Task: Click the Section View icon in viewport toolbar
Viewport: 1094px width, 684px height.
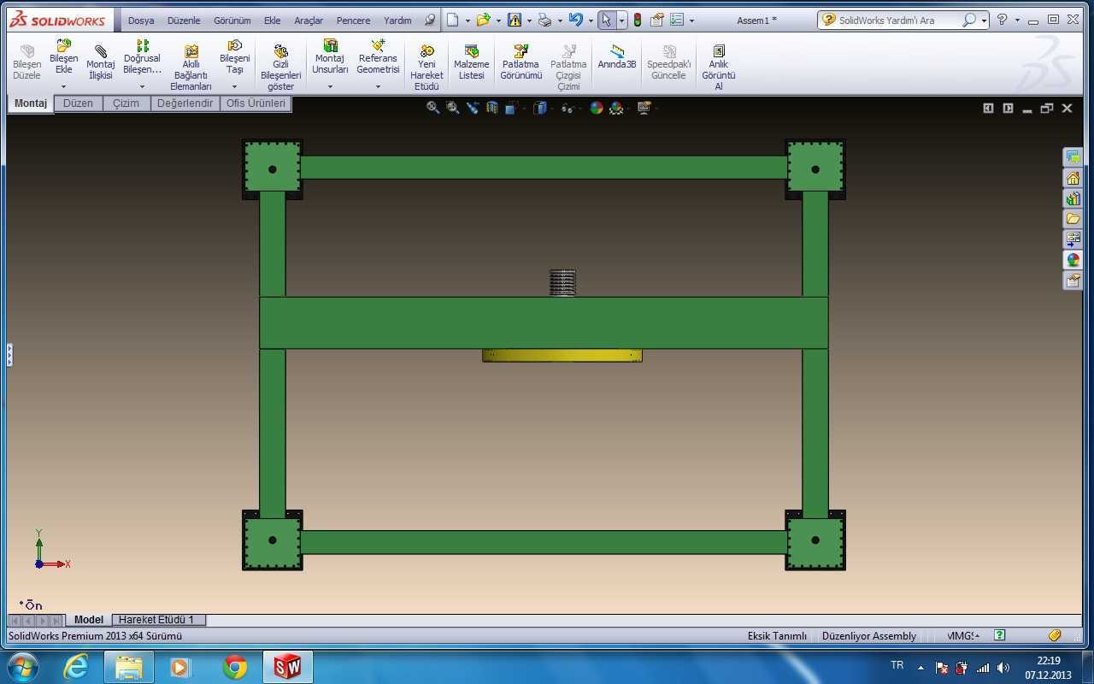Action: 492,108
